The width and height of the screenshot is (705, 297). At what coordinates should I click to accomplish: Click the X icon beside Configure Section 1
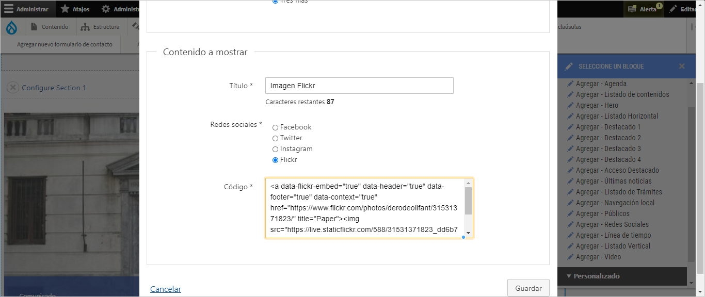[x=13, y=88]
